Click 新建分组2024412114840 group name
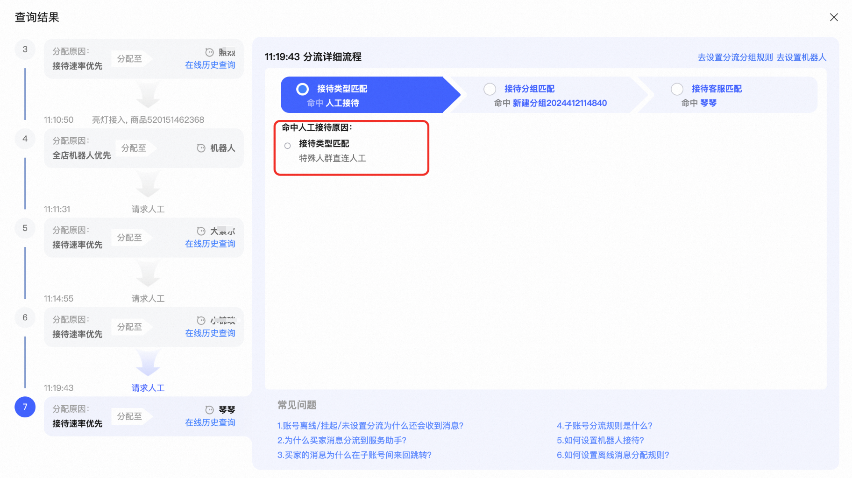The height and width of the screenshot is (478, 852). tap(560, 103)
